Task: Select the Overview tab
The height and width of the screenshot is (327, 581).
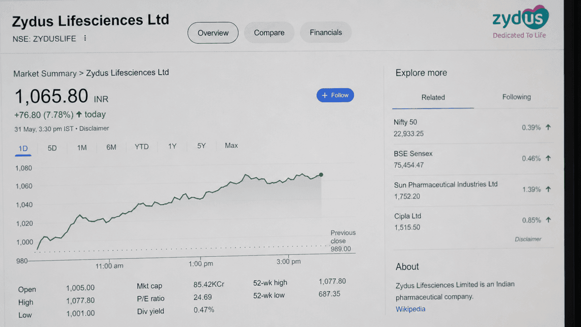Action: 213,33
